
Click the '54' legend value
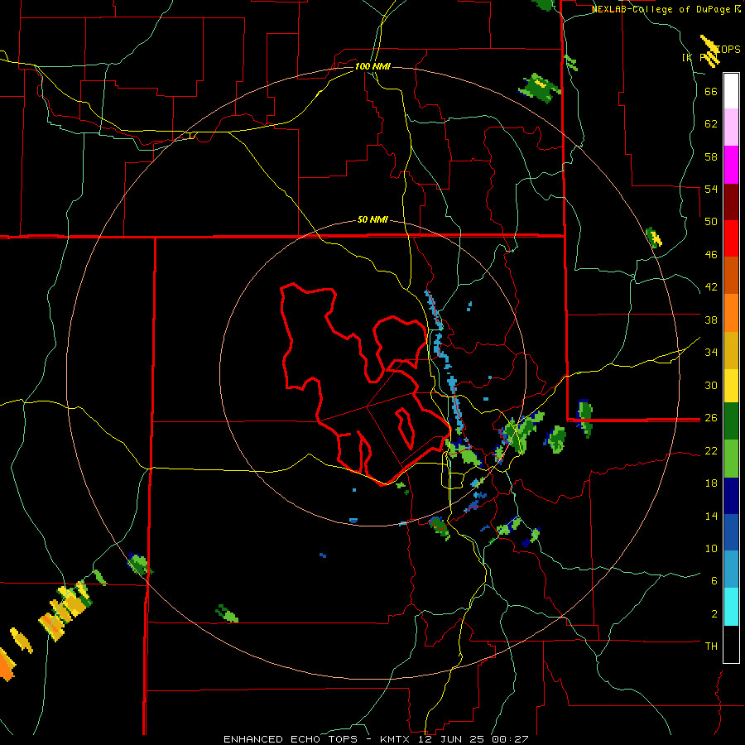711,189
